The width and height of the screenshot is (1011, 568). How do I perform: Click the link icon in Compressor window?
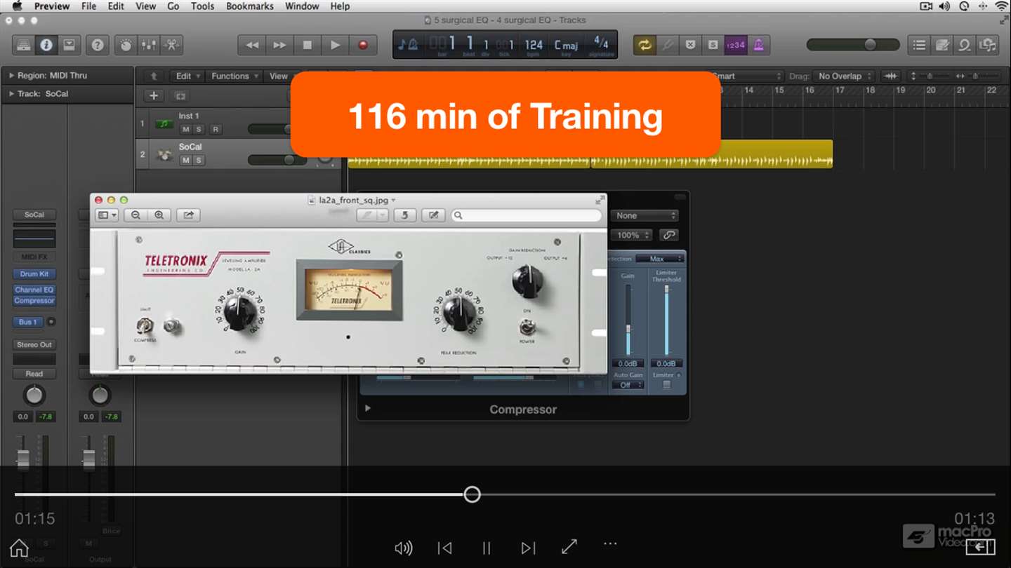point(669,235)
